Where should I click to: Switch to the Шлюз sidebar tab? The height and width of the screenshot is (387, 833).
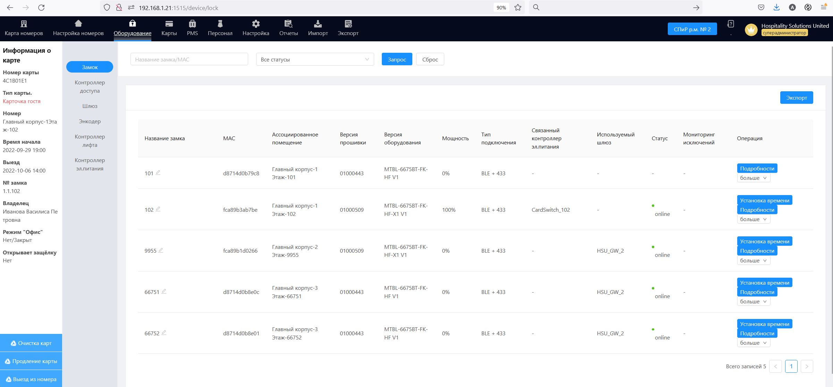[x=90, y=106]
